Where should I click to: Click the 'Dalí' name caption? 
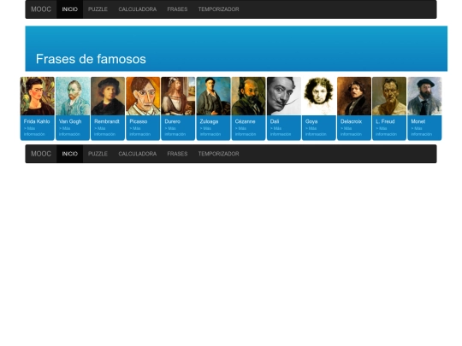[275, 121]
